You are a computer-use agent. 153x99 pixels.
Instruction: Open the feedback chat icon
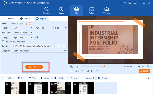pyautogui.click(x=130, y=3)
